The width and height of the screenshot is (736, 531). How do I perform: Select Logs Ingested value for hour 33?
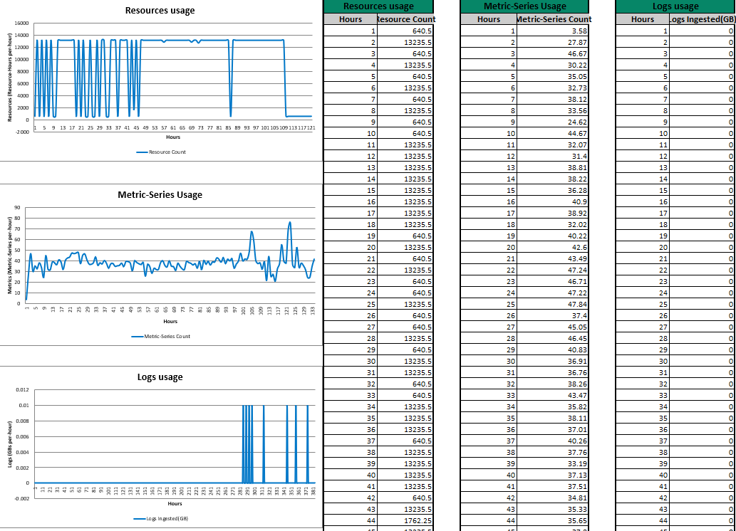tap(702, 396)
